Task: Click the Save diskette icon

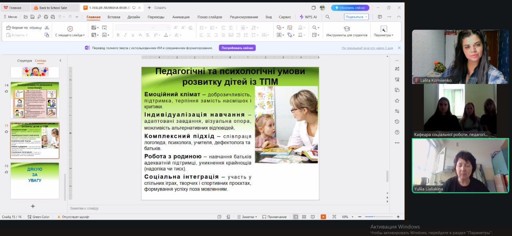Action: (32, 17)
